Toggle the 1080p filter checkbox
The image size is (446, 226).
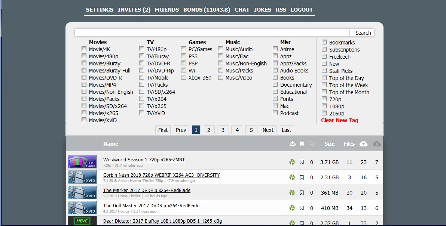pyautogui.click(x=324, y=106)
